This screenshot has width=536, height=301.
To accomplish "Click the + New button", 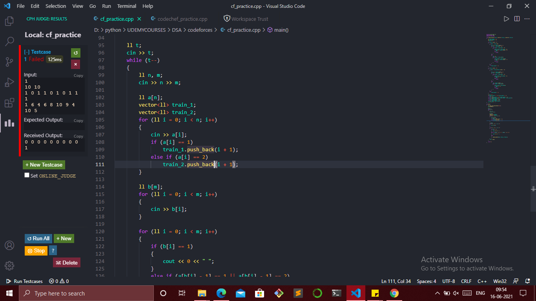I will (64, 238).
